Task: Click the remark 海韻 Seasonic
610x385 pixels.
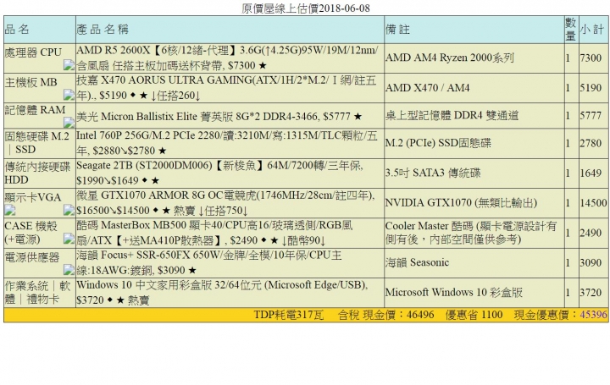Action: click(417, 262)
